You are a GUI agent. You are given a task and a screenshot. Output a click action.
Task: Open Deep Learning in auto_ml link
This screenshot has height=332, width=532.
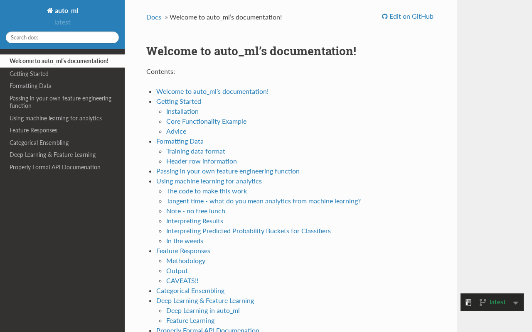point(203,310)
